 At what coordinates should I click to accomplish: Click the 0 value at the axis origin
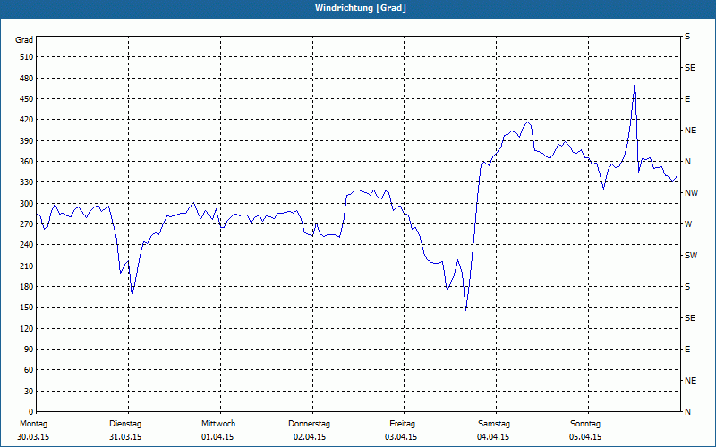31,412
